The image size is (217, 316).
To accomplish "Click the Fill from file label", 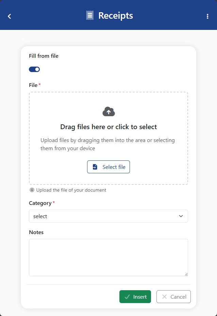I will click(44, 56).
